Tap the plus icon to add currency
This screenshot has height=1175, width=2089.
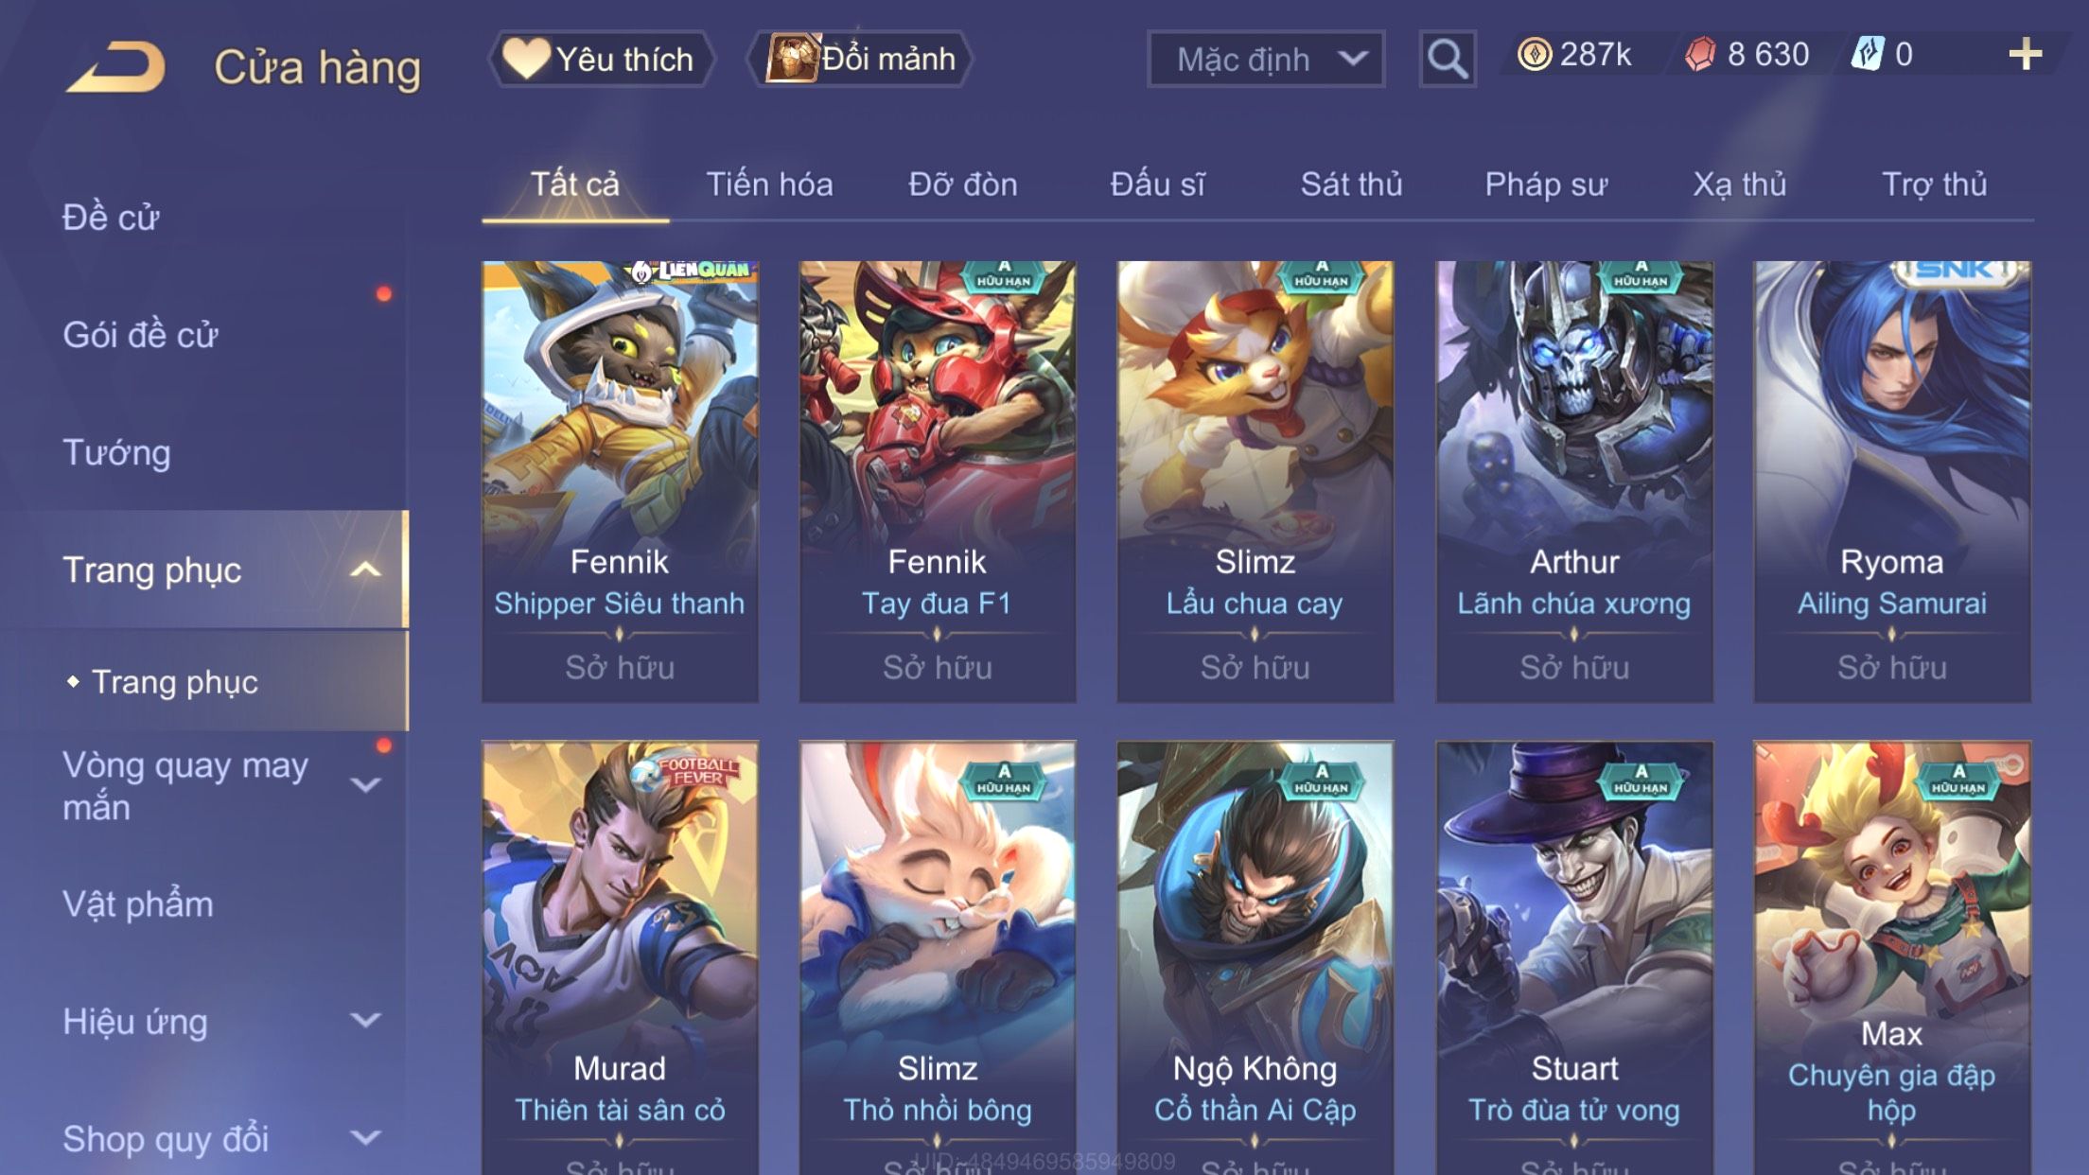(x=2025, y=55)
